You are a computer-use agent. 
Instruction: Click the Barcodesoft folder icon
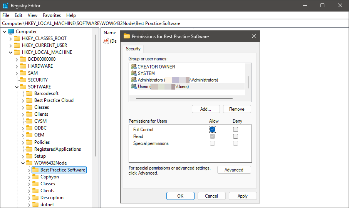coord(29,93)
